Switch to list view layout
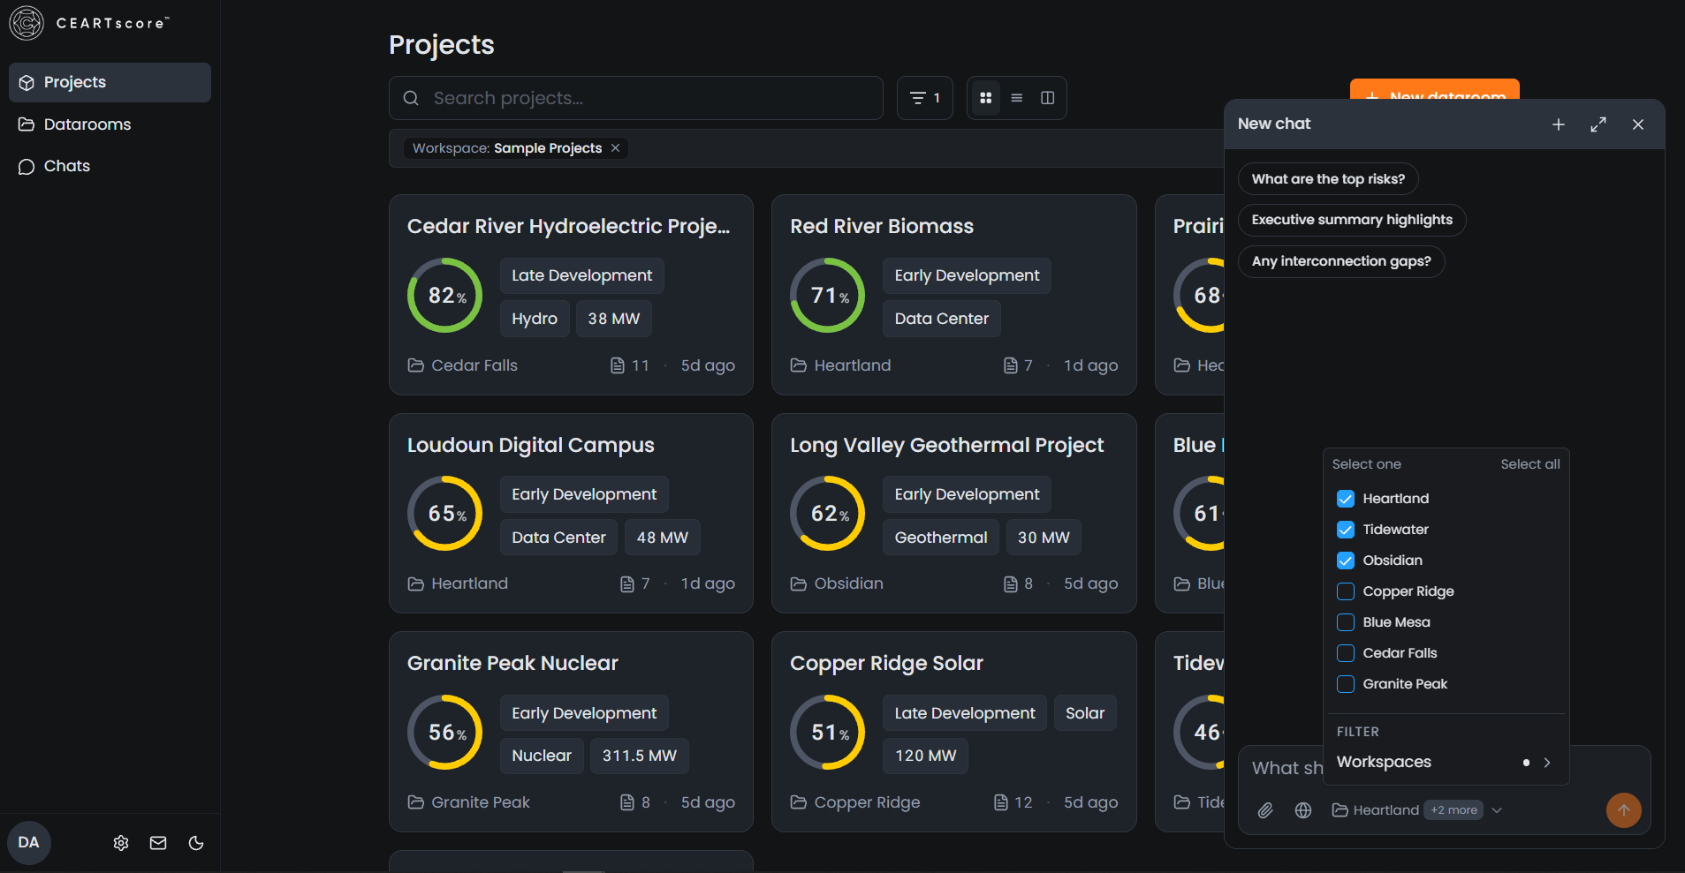This screenshot has width=1685, height=873. pyautogui.click(x=1017, y=98)
